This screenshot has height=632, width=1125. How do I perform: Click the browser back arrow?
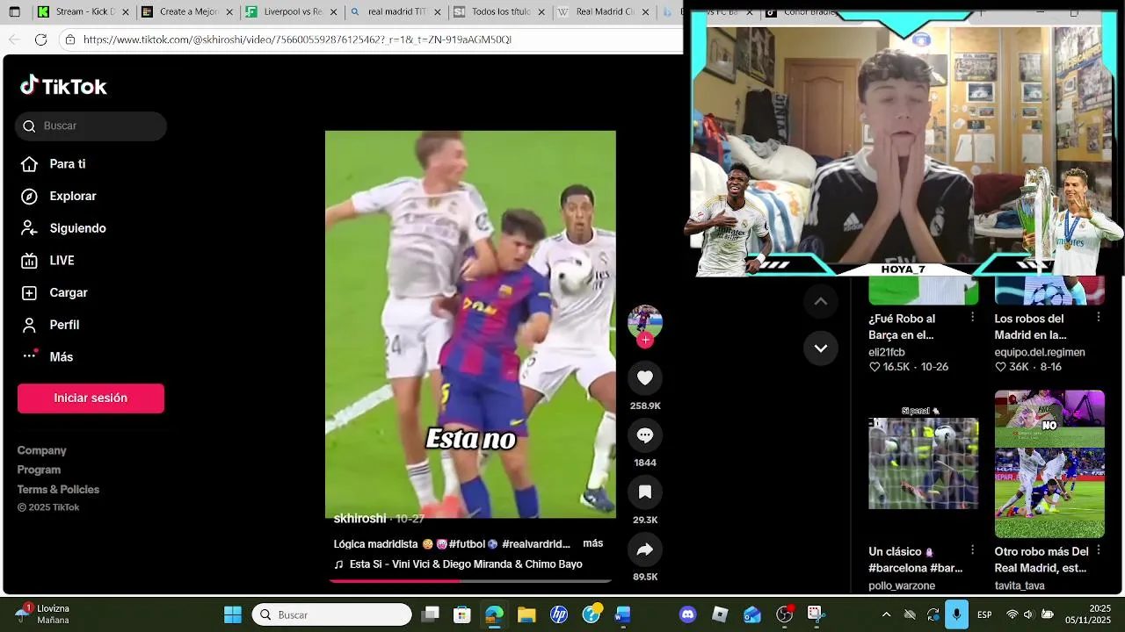coord(13,39)
